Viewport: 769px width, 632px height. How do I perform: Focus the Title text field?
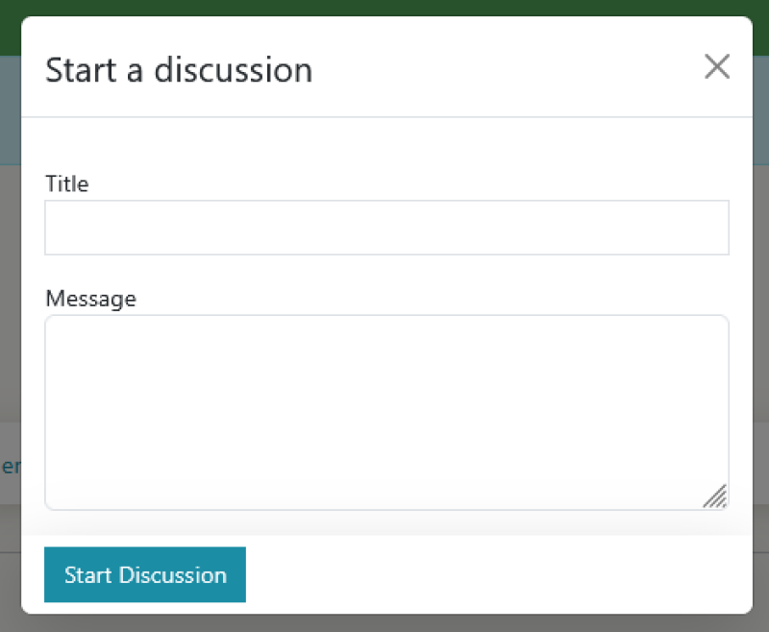(386, 228)
